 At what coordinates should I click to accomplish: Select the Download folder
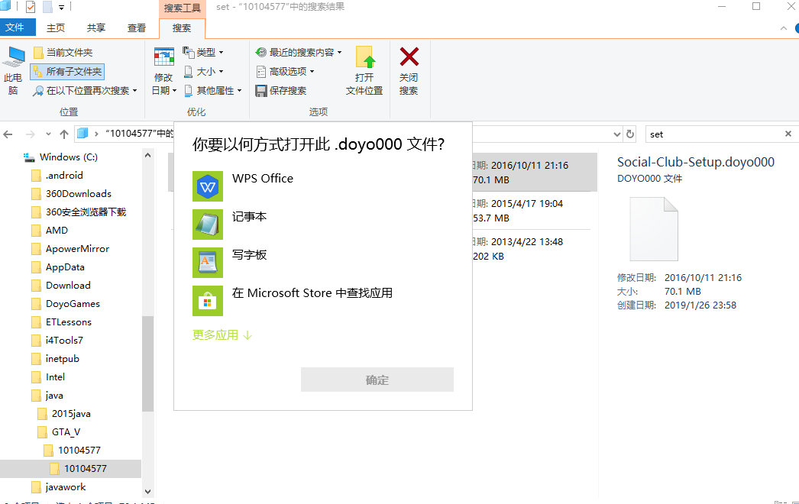[x=61, y=286]
